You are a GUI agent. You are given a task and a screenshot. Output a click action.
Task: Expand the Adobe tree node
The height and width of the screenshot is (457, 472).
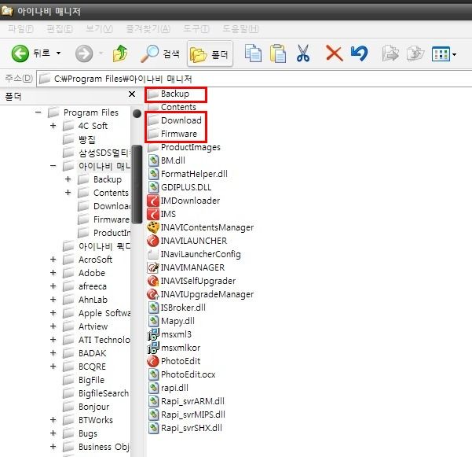[53, 273]
